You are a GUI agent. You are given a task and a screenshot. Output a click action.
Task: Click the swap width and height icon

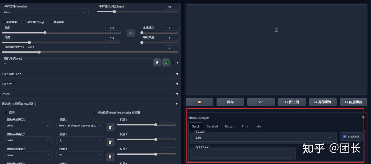(131, 33)
